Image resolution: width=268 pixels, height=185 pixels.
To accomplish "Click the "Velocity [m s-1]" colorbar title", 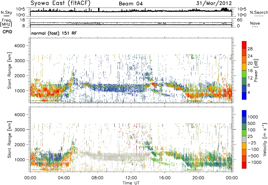I will tap(265, 139).
